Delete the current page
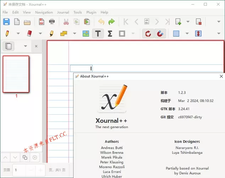Image resolution: width=225 pixels, height=178 pixels. (x=199, y=22)
